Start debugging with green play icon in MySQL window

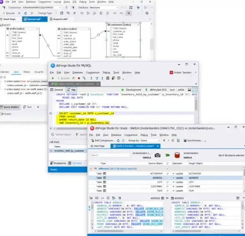coord(53,78)
